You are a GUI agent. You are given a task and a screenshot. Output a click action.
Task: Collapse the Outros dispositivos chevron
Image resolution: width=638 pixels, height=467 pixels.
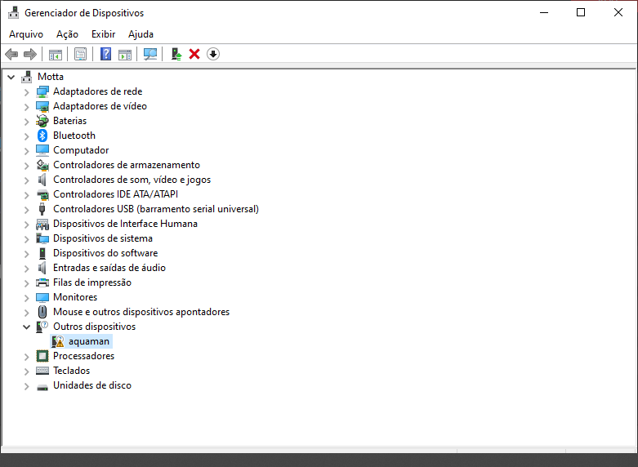[x=26, y=327]
